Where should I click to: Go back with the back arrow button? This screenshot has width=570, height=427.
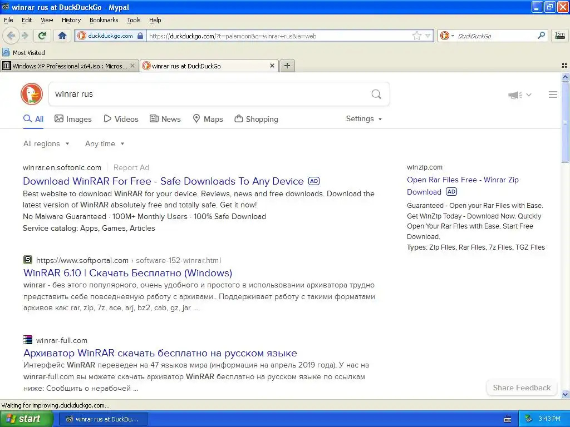[x=11, y=36]
